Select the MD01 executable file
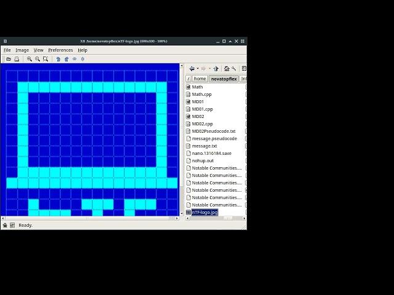The height and width of the screenshot is (295, 394). pos(198,101)
